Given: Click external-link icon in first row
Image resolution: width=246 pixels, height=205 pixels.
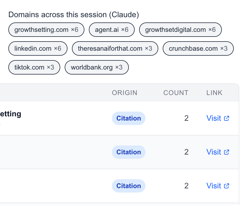Looking at the screenshot, I should point(227,118).
